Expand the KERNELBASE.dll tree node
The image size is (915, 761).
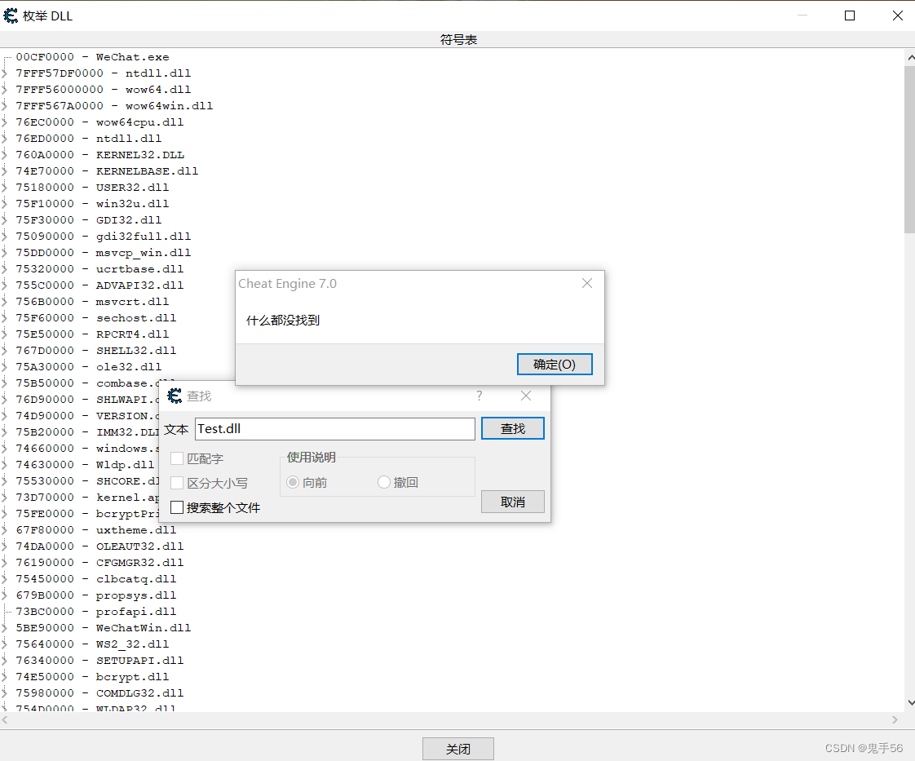point(5,171)
